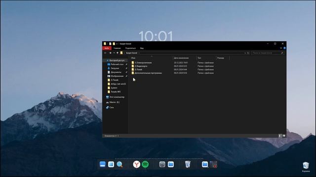The height and width of the screenshot is (177, 316).
Task: Open the Главная ribbon tab
Action: (x=117, y=48)
